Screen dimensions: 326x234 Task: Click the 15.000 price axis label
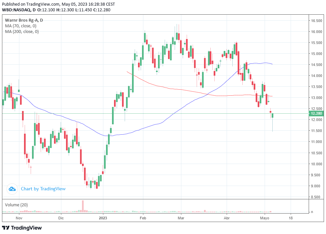click(x=316, y=54)
